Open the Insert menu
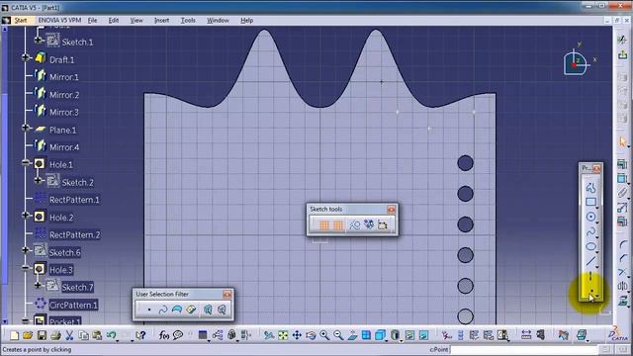633x356 pixels. pyautogui.click(x=161, y=20)
